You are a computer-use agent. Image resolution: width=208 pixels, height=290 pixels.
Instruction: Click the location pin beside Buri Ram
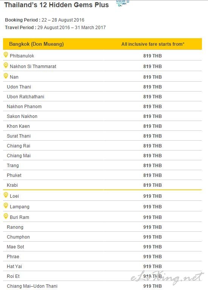tap(6, 216)
